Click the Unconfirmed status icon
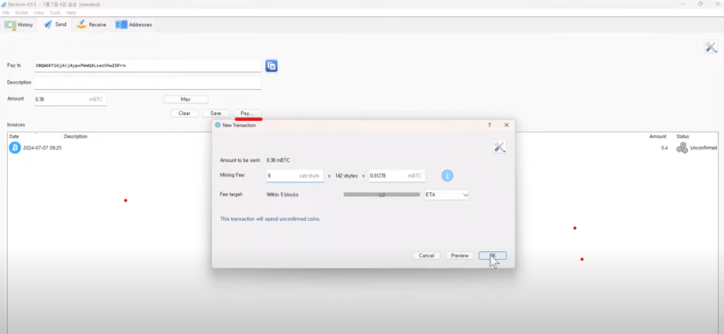The image size is (724, 334). pyautogui.click(x=682, y=148)
